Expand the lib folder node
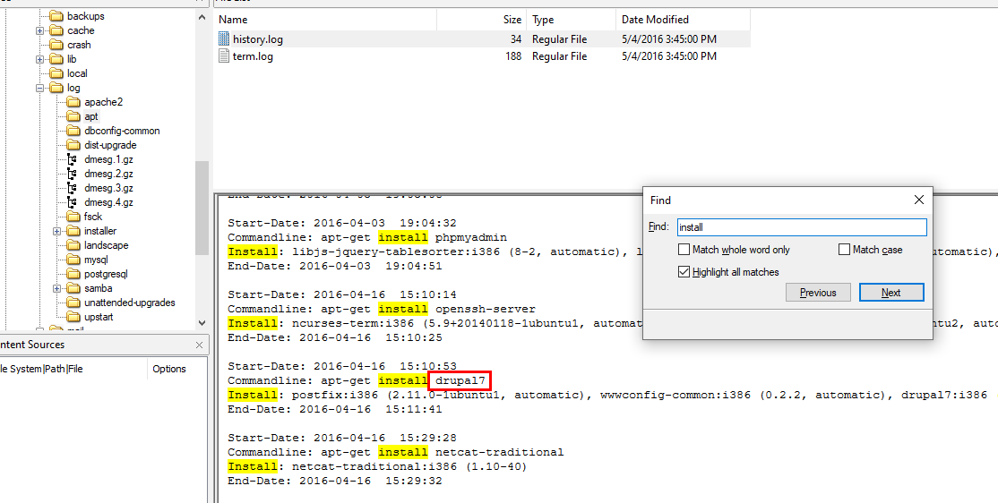The height and width of the screenshot is (503, 998). (x=39, y=59)
